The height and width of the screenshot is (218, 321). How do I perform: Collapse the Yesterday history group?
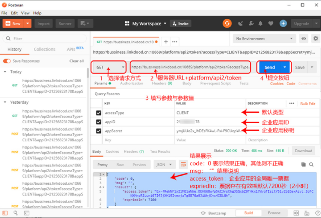coord(5,102)
